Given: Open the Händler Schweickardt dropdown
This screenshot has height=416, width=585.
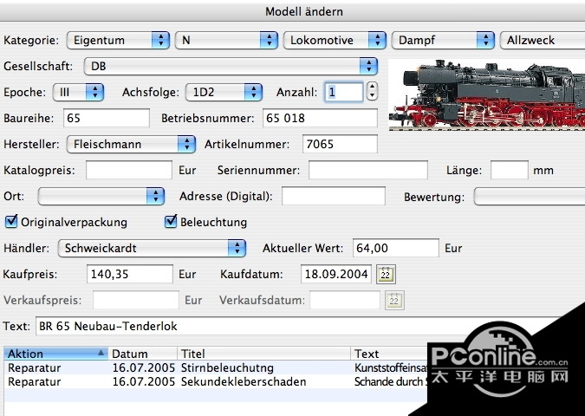Looking at the screenshot, I should click(152, 249).
